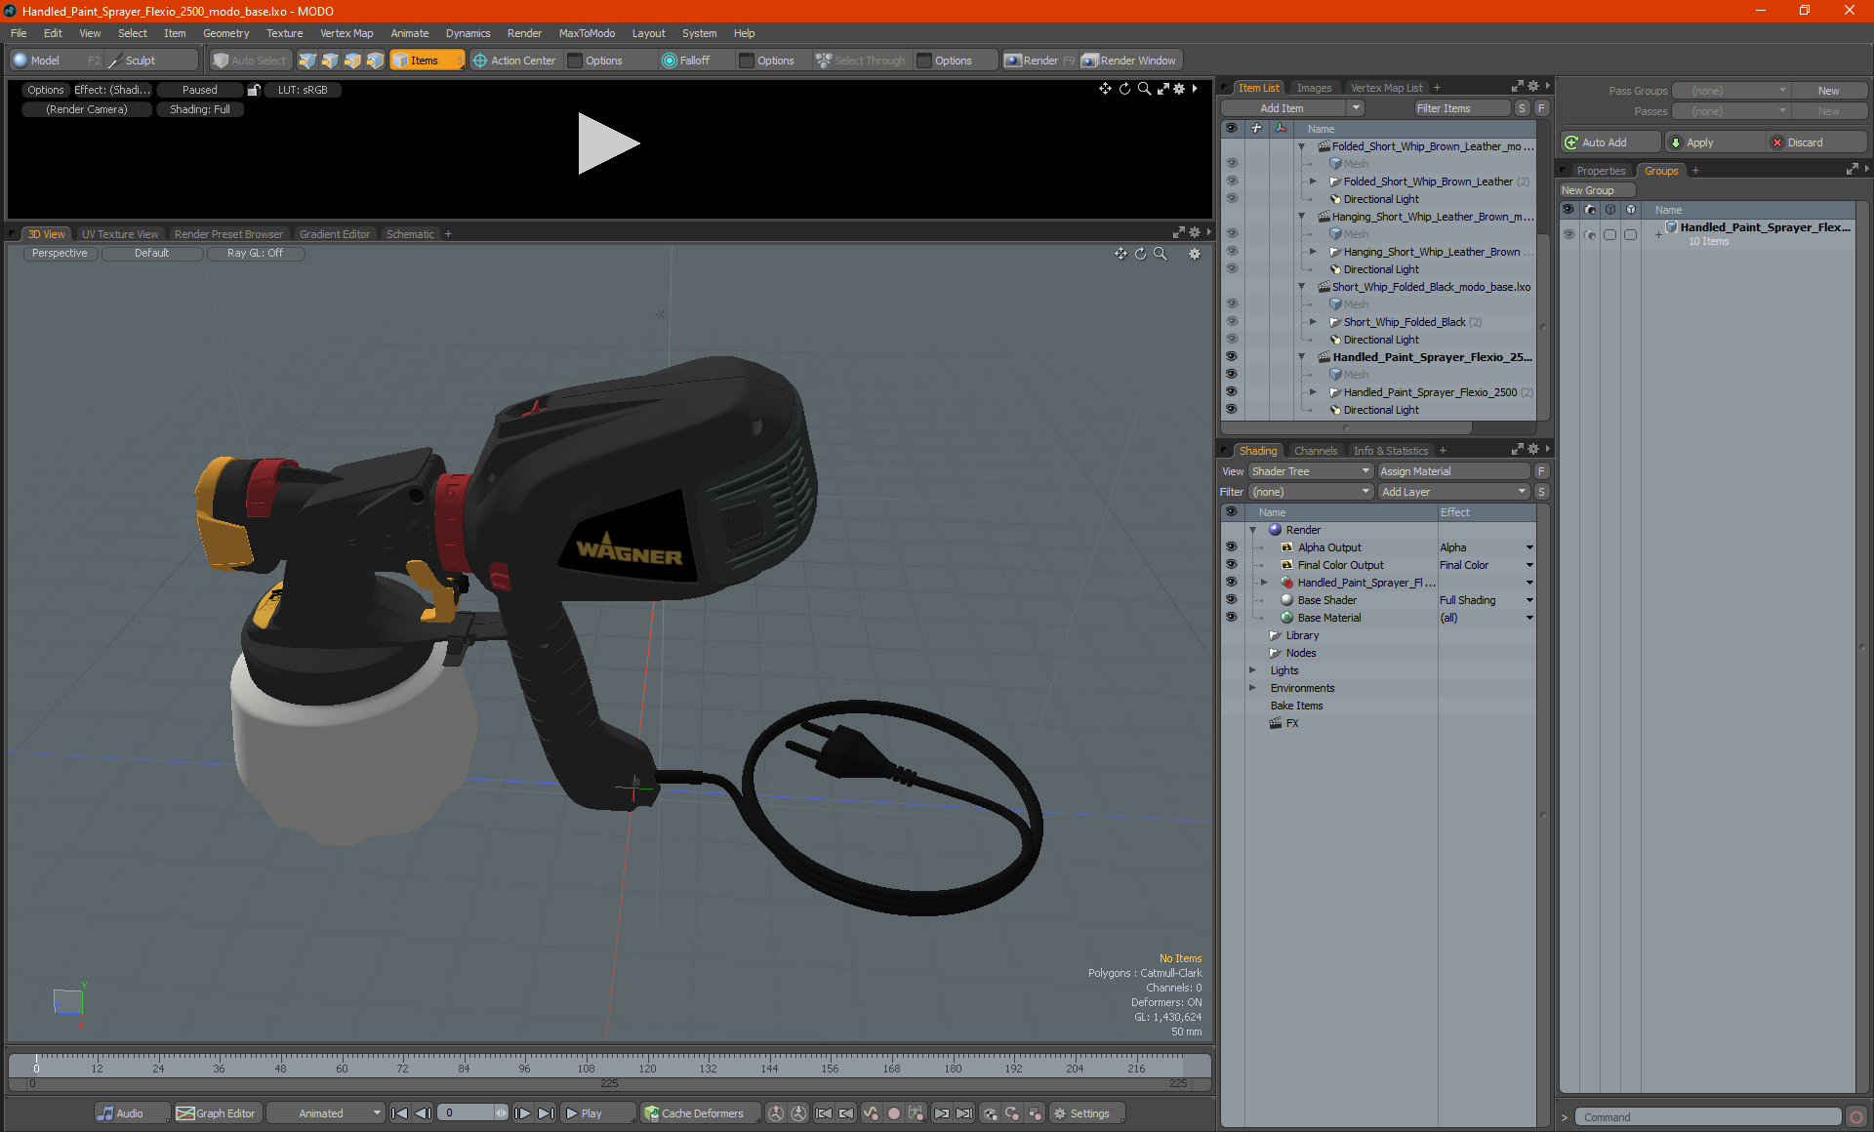Open Pass Groups (none) dropdown
Screen dimensions: 1874x1132
click(x=1731, y=91)
